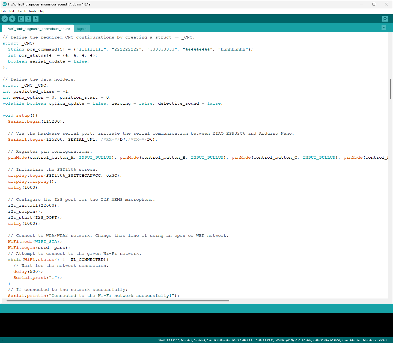This screenshot has height=343, width=393.
Task: Open the Sketch menu
Action: tap(21, 11)
